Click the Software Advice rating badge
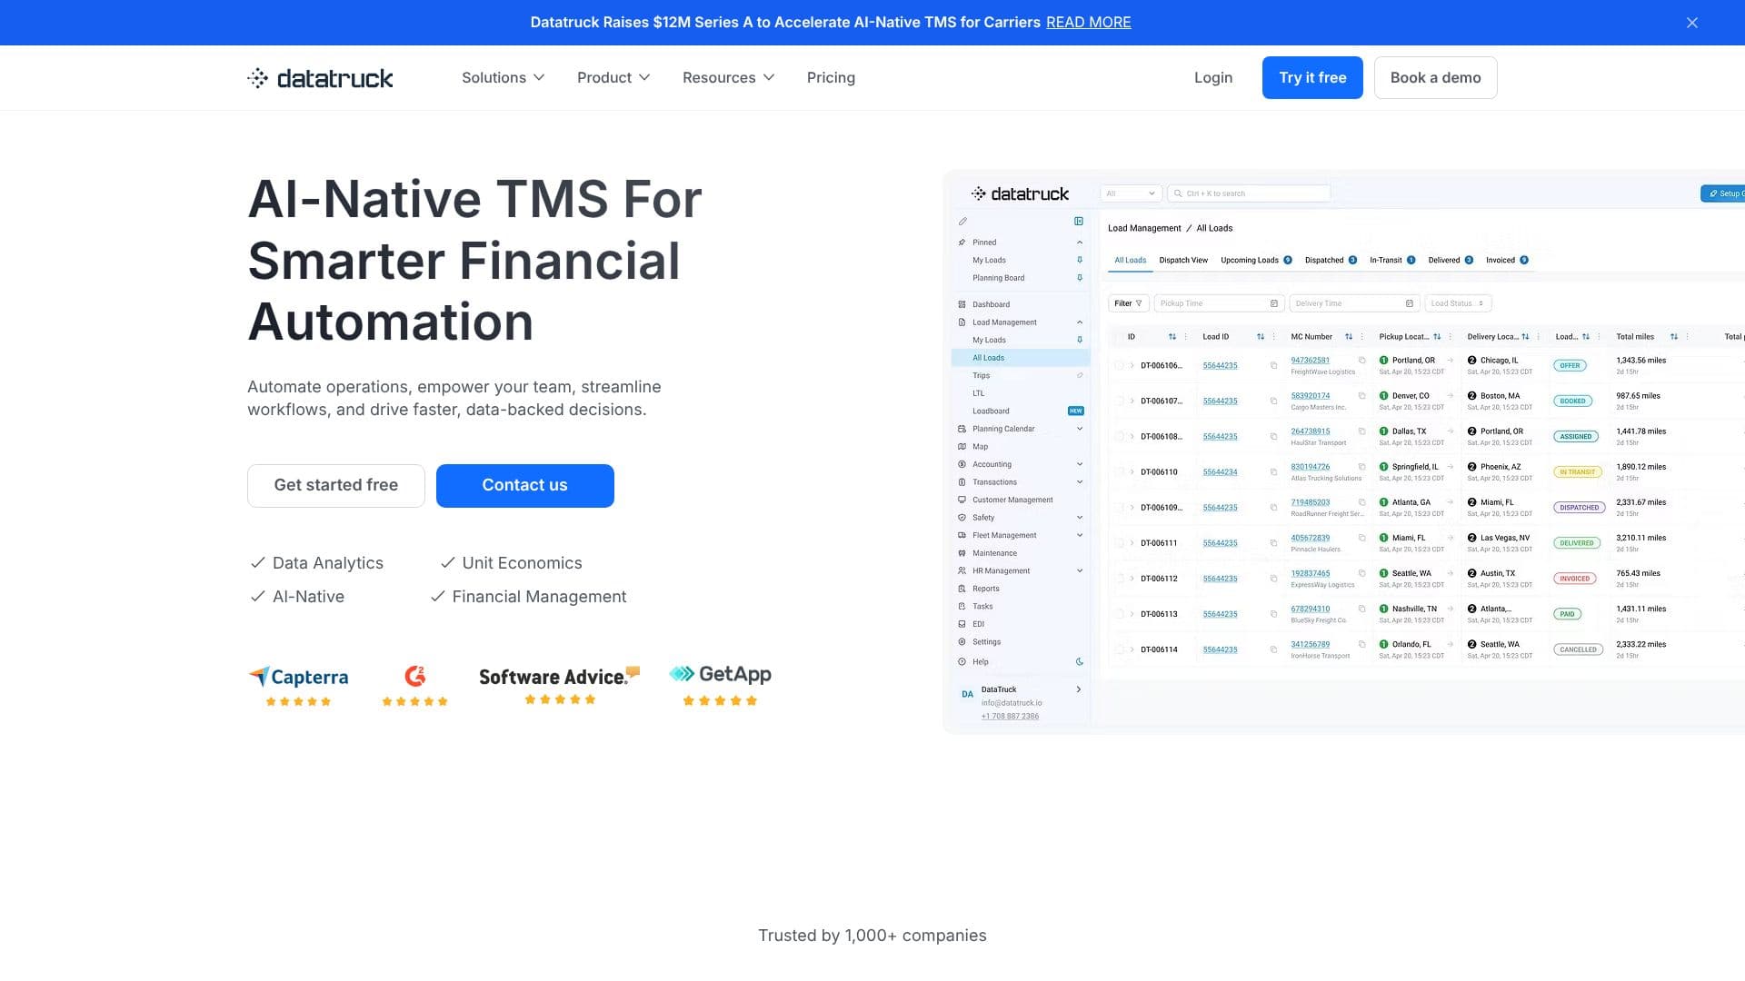1745x981 pixels. click(559, 684)
